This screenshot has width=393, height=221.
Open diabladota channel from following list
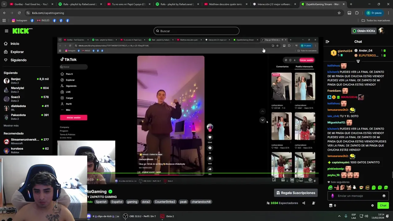[x=26, y=108]
